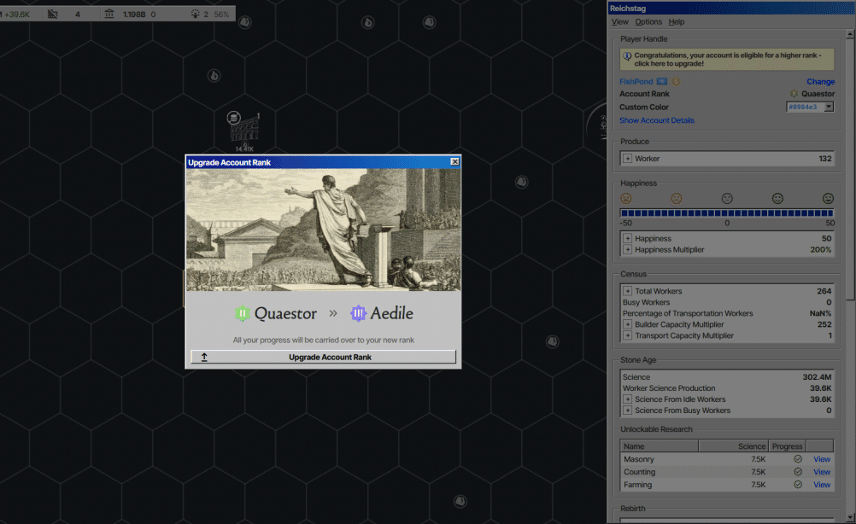The height and width of the screenshot is (524, 856).
Task: Expand Science From Busy Workers
Action: [x=627, y=410]
